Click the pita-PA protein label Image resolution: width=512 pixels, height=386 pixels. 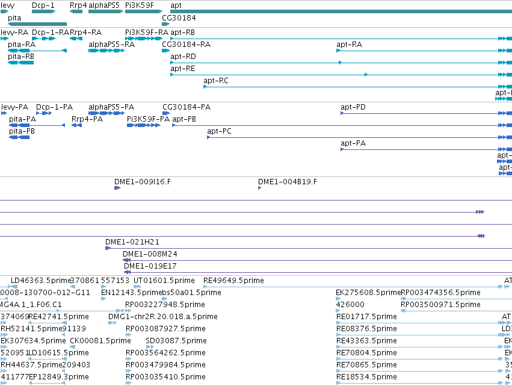22,119
